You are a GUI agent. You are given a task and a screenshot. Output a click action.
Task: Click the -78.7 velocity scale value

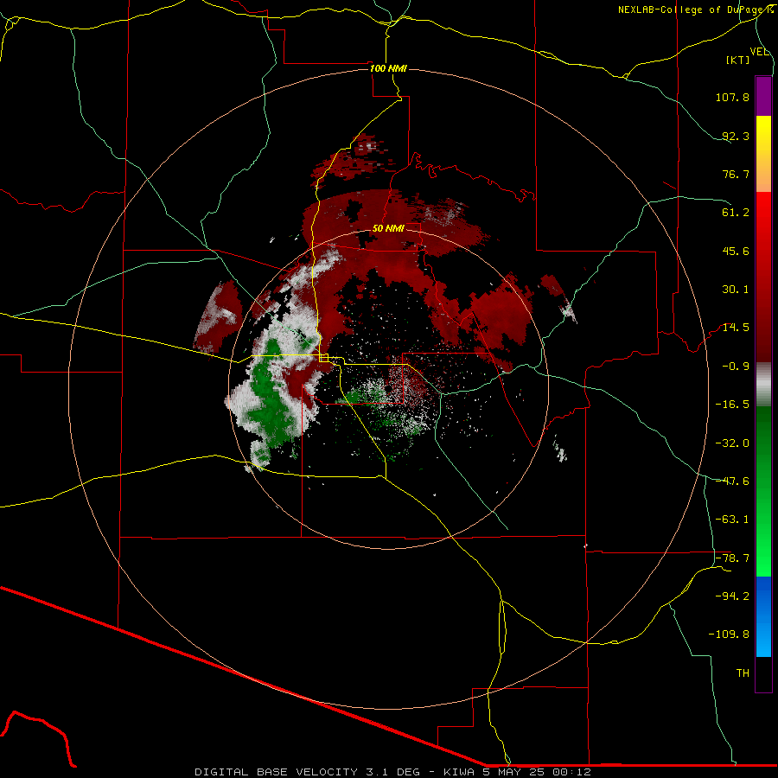tap(732, 558)
